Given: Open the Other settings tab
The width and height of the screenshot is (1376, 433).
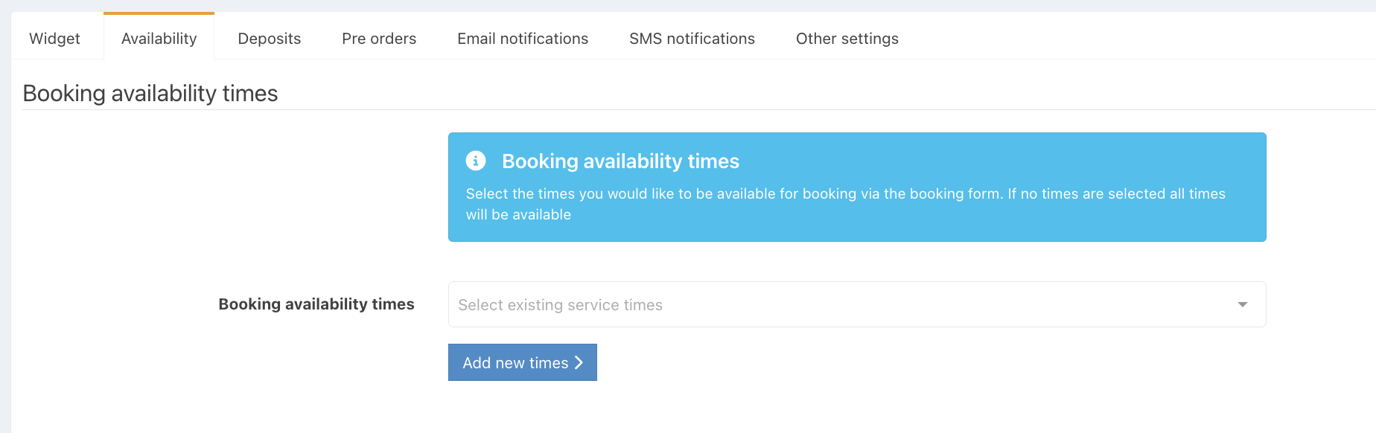Looking at the screenshot, I should click(x=847, y=39).
